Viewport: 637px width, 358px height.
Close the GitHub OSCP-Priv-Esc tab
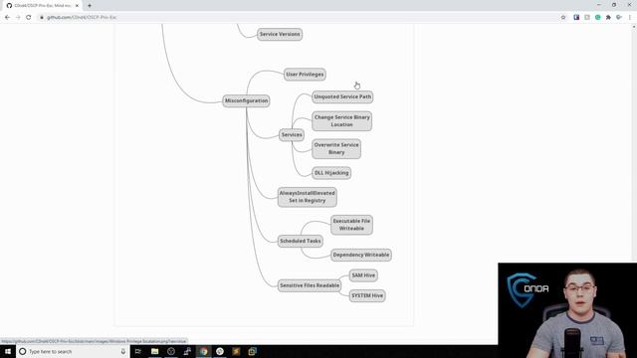coord(77,6)
